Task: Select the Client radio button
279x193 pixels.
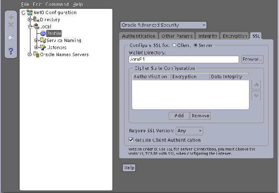Action: [174, 45]
